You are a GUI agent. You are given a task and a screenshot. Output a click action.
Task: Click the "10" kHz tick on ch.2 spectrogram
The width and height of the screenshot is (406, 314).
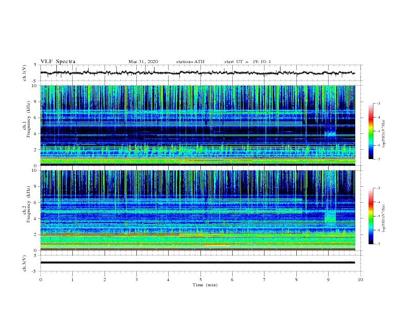35,170
